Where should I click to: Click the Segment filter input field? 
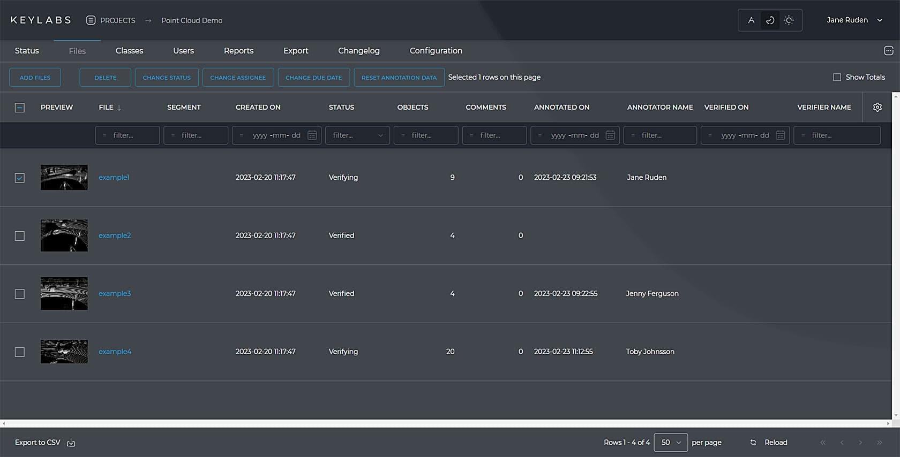(x=196, y=135)
